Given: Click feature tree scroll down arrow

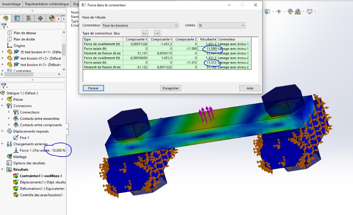Looking at the screenshot, I should 64,69.
